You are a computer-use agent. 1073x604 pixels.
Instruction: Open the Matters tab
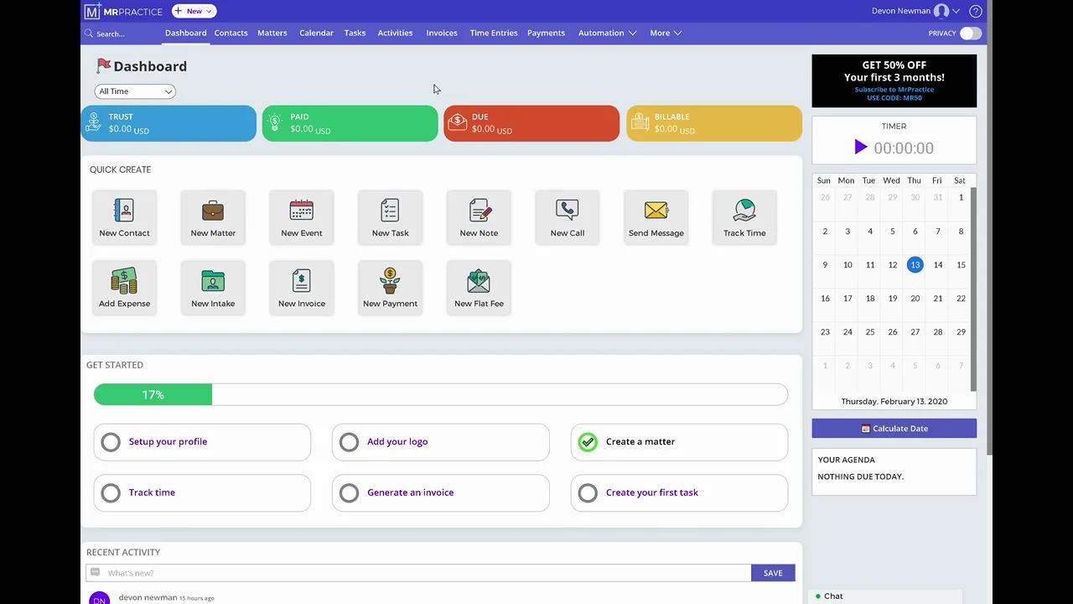coord(272,33)
